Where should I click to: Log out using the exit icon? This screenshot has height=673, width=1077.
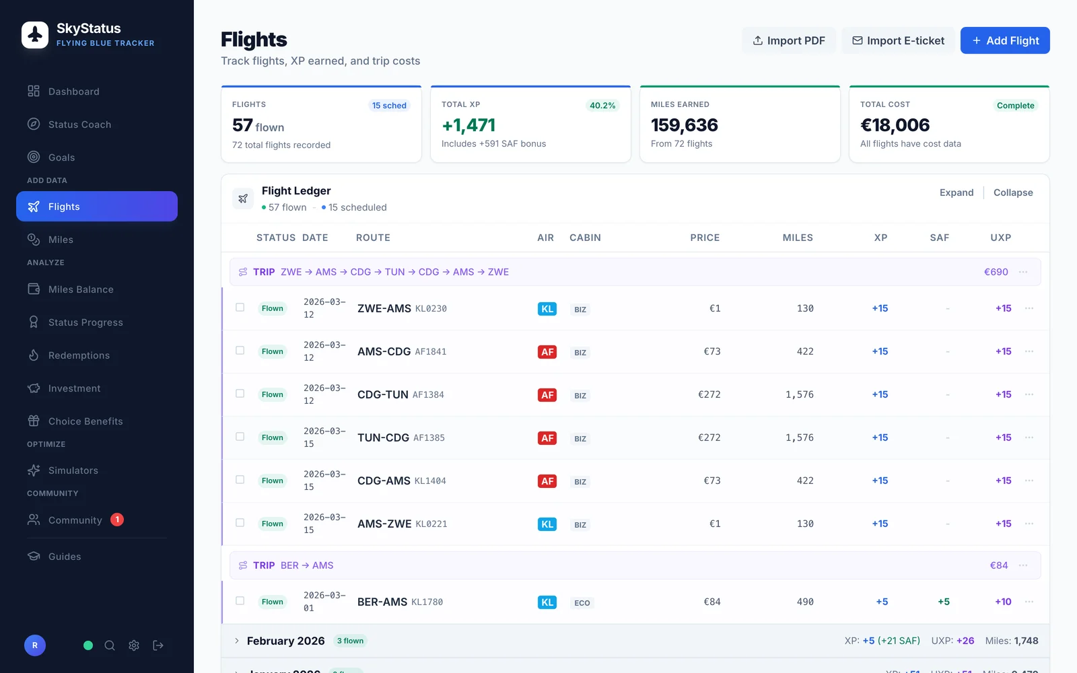158,645
